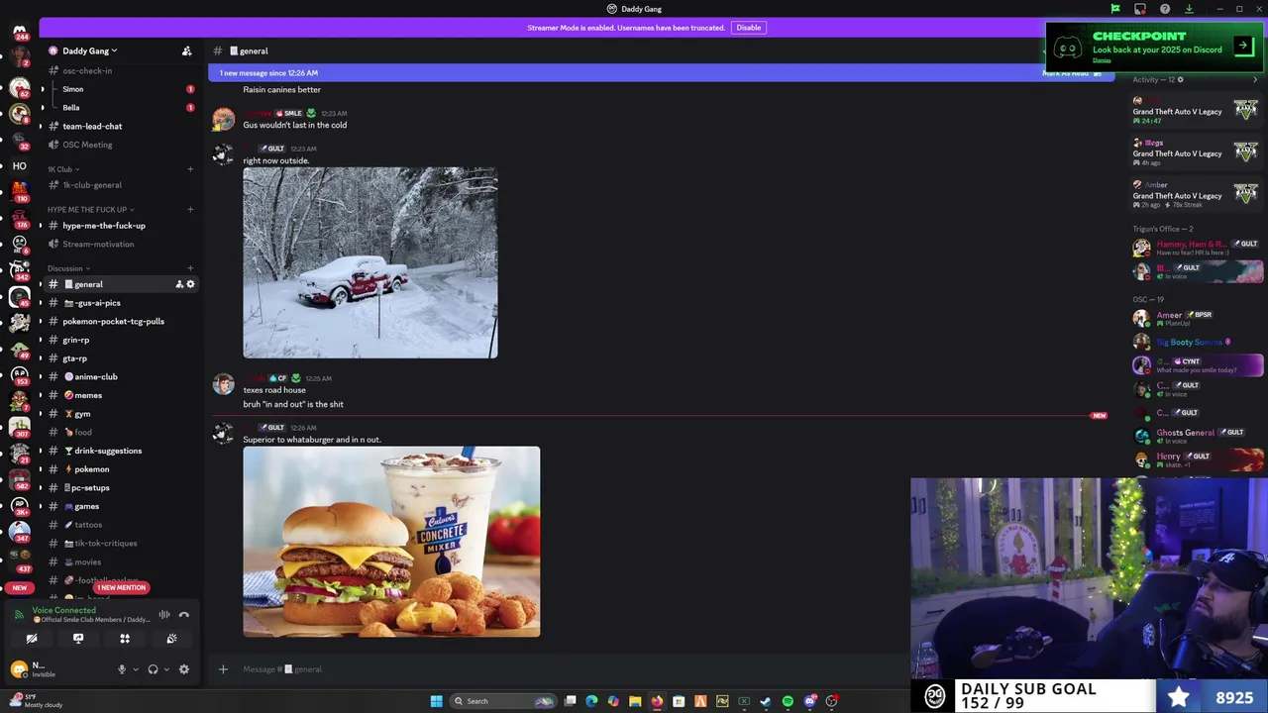Jump to 1 NEW MENTION

click(121, 588)
